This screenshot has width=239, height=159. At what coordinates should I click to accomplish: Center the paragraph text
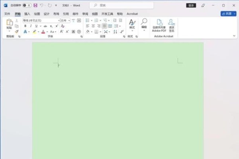[x=93, y=26]
